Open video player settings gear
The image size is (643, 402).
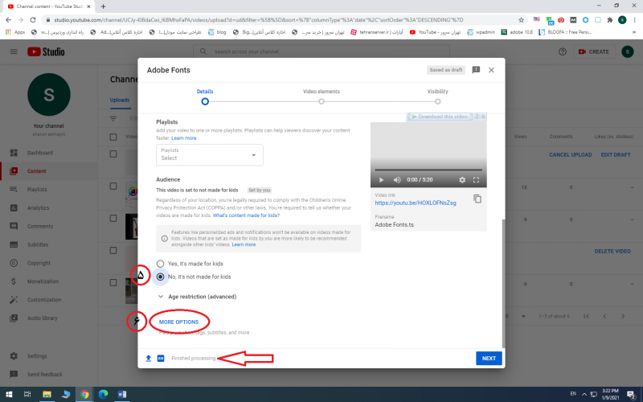(x=462, y=180)
